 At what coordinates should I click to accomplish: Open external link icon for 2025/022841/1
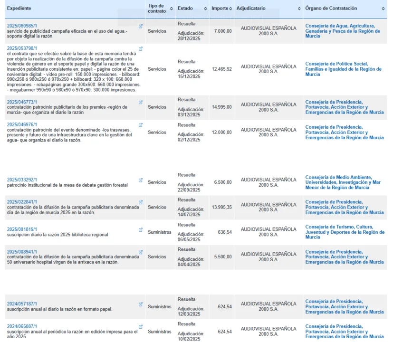[x=141, y=202]
